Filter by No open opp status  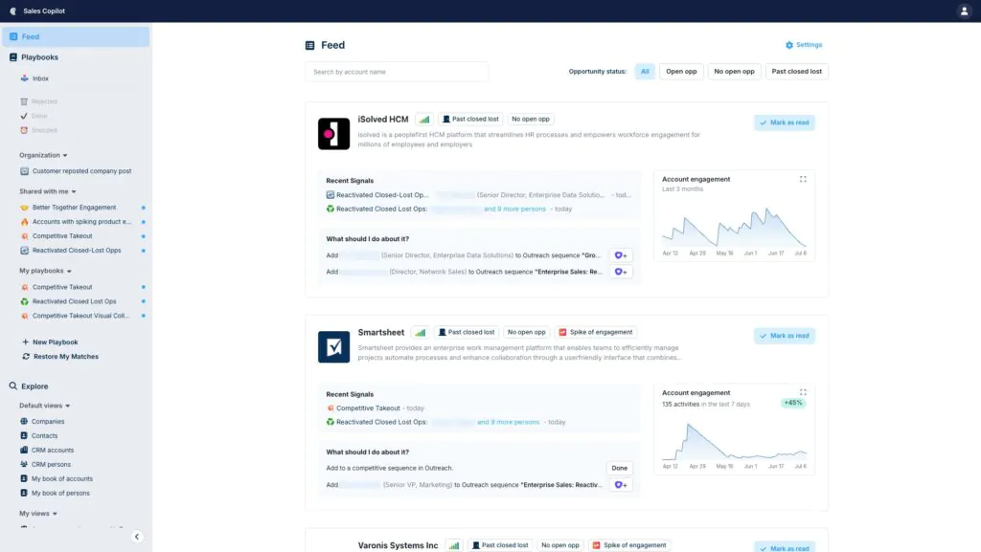[734, 71]
